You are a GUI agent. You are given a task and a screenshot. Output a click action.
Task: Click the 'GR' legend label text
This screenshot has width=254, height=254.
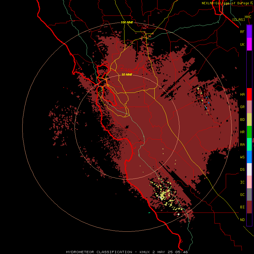[242, 107]
